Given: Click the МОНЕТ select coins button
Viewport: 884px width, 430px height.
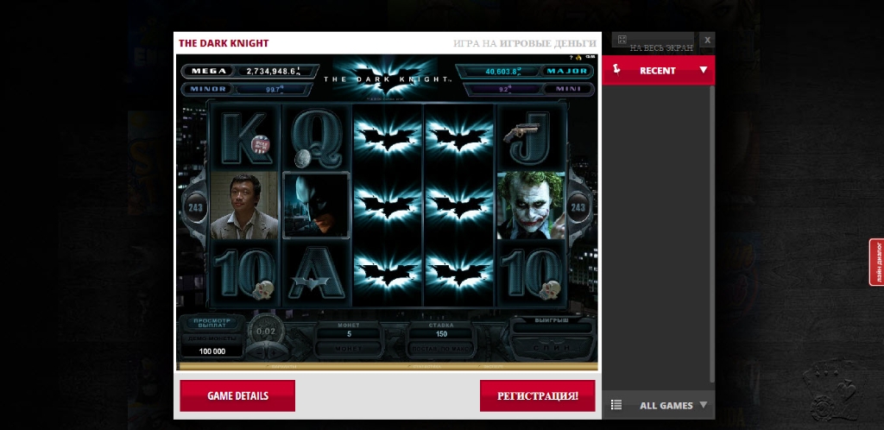Looking at the screenshot, I should pos(349,349).
